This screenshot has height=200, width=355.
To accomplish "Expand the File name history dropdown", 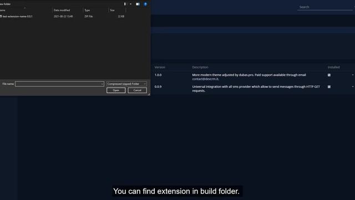I will tap(102, 84).
